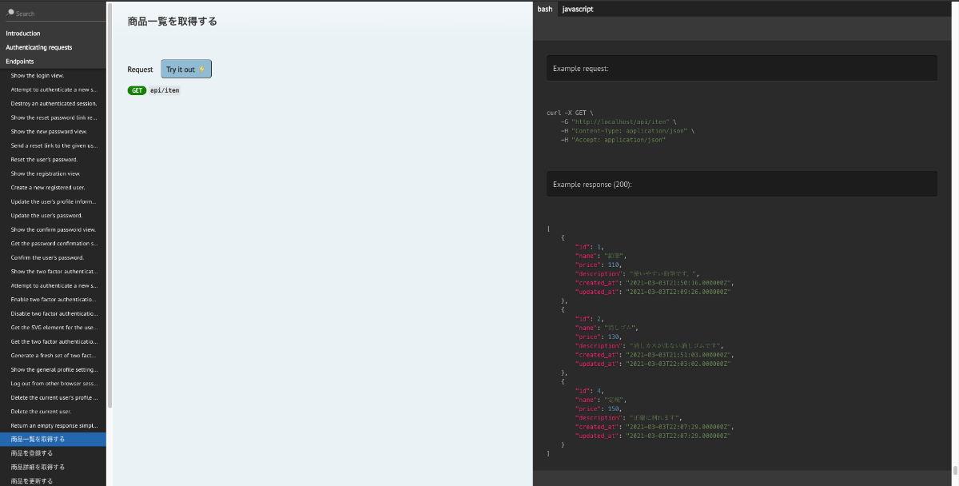The height and width of the screenshot is (486, 959).
Task: Open 'Get the SVG element for the use...'
Action: (53, 327)
